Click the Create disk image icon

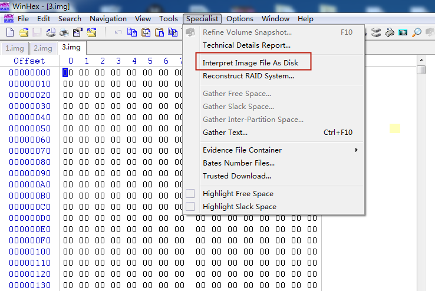tap(51, 32)
